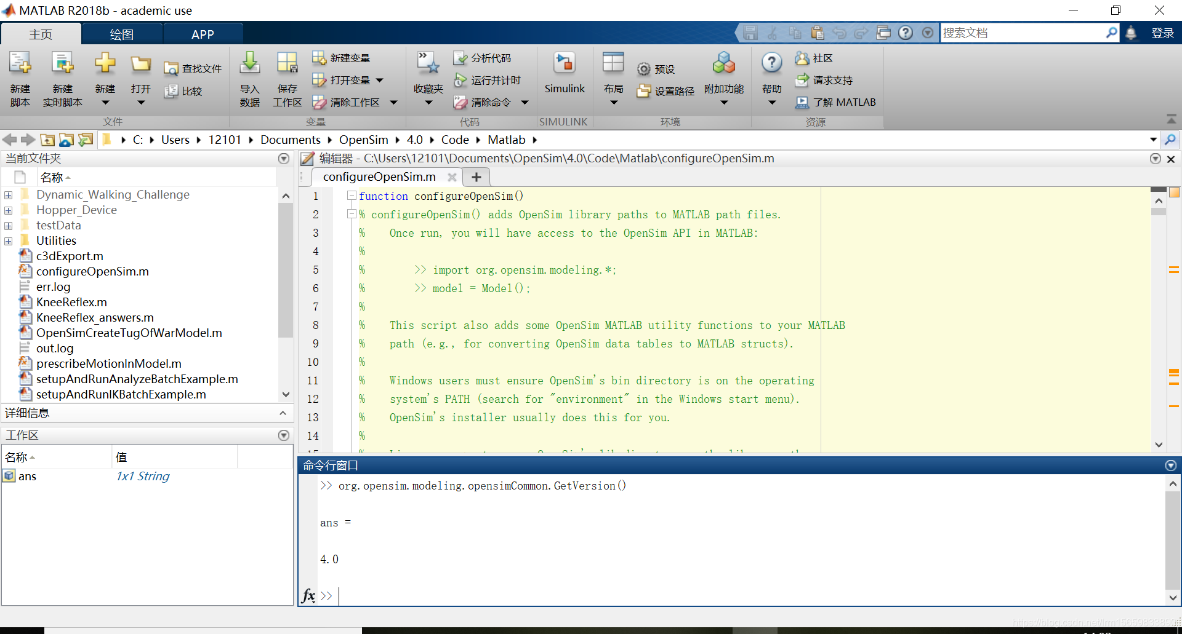Switch to the APP tab

(x=203, y=34)
